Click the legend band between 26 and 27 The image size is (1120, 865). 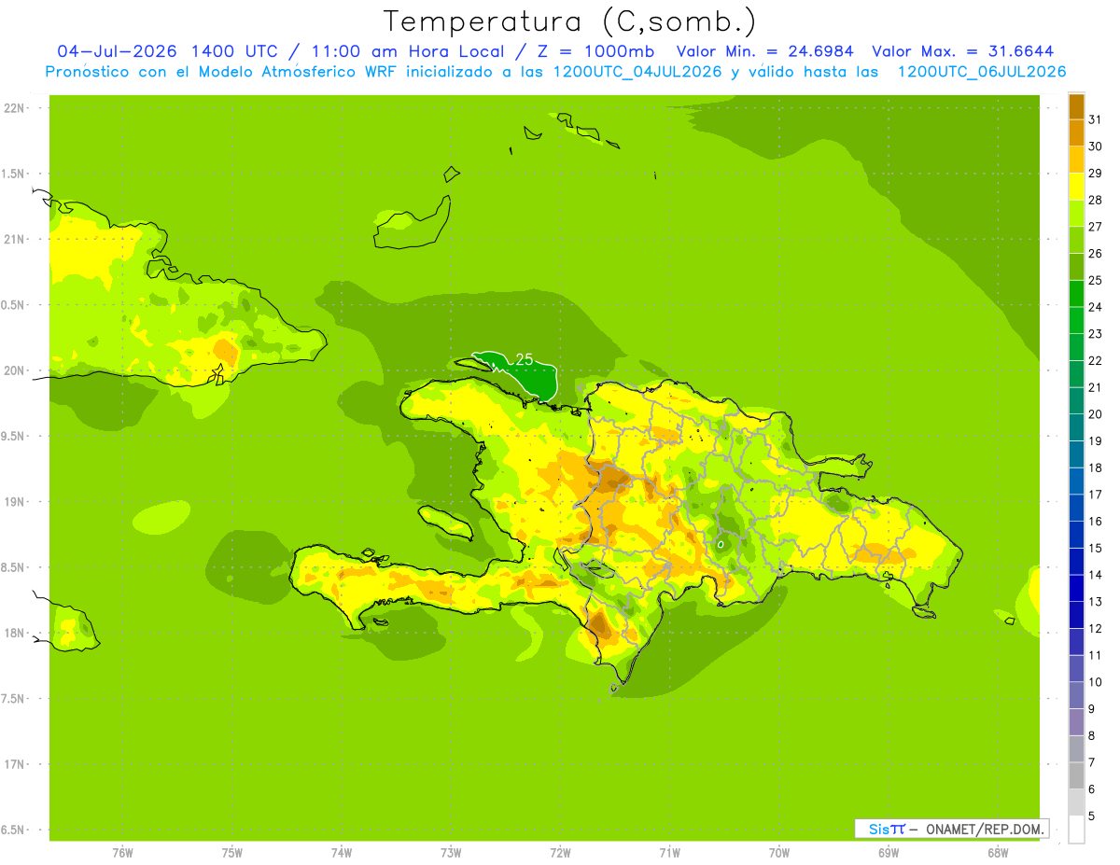click(x=1076, y=241)
